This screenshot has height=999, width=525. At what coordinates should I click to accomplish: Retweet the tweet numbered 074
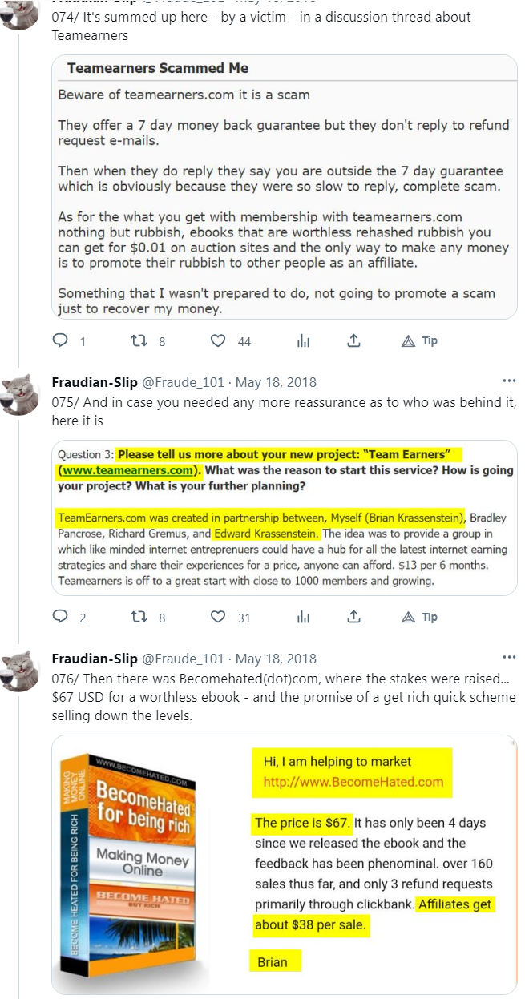click(139, 341)
